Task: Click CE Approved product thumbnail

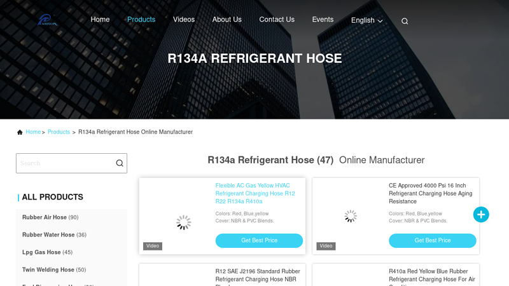Action: (351, 216)
